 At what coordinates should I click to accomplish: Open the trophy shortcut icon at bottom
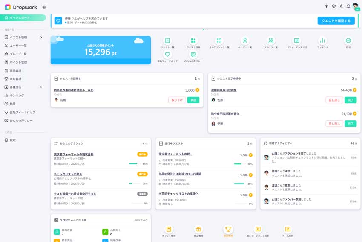tap(228, 229)
